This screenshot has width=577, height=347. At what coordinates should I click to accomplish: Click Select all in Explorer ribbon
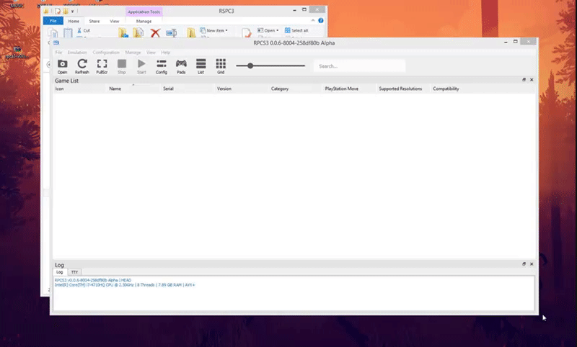(x=296, y=30)
